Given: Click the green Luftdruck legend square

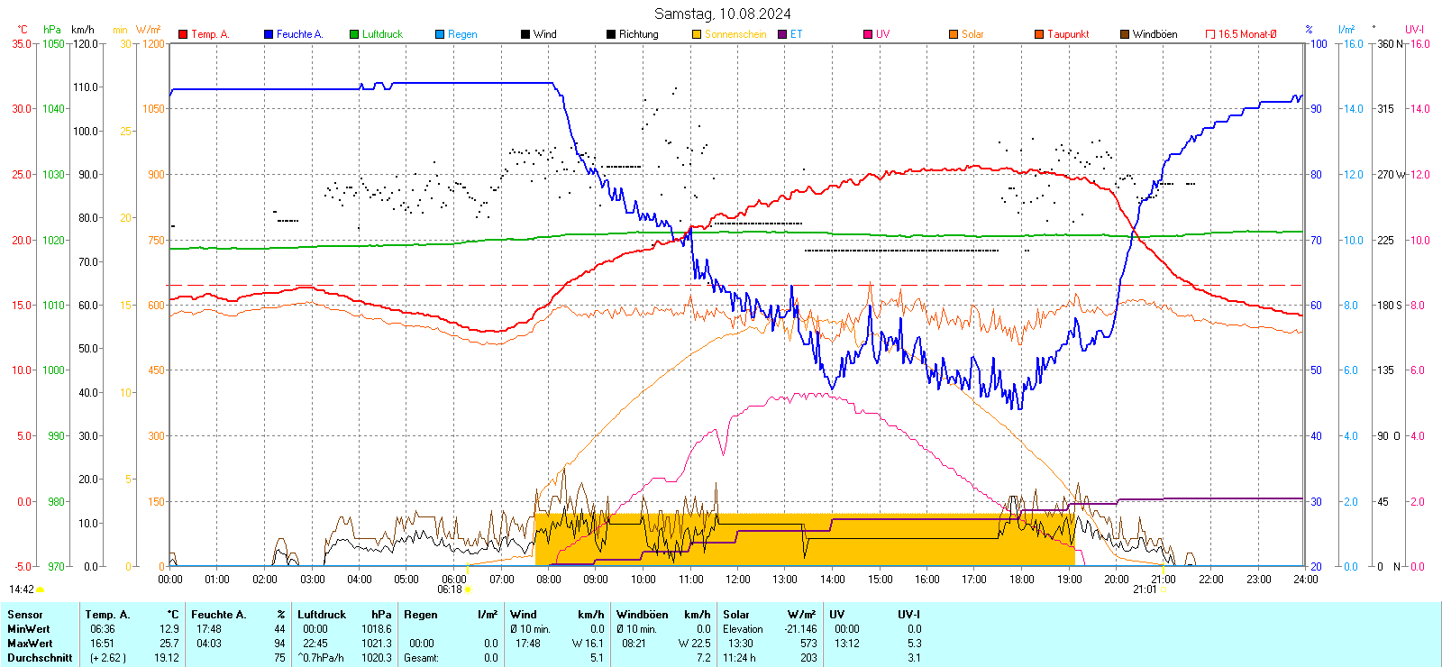Looking at the screenshot, I should (354, 34).
